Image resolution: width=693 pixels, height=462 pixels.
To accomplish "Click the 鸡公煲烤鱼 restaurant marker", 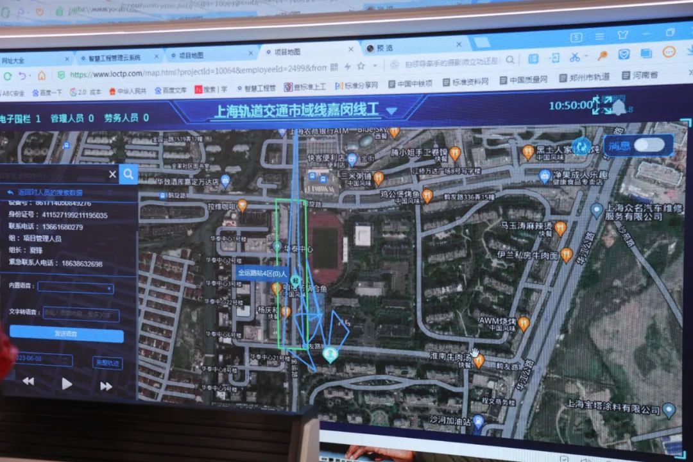I will coord(427,195).
